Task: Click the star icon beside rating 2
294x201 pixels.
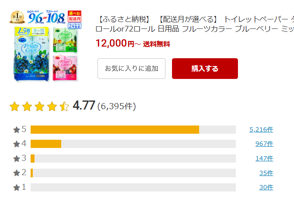Action: click(x=16, y=173)
